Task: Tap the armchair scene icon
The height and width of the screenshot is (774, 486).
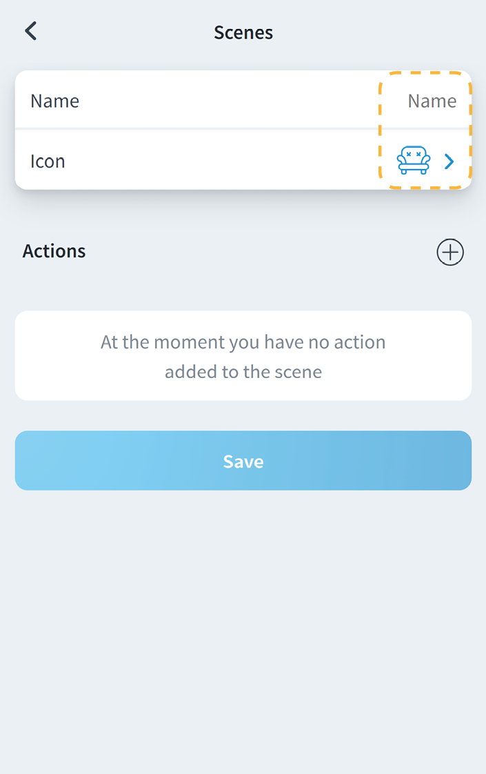Action: tap(413, 161)
